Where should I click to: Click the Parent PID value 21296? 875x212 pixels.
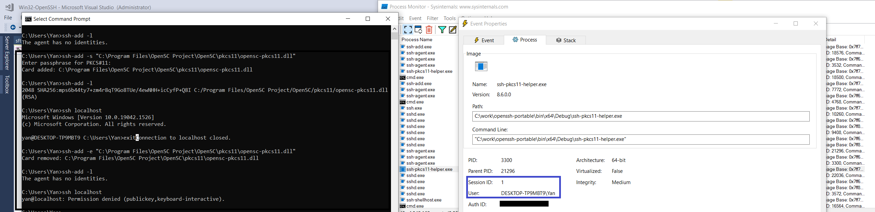point(508,171)
